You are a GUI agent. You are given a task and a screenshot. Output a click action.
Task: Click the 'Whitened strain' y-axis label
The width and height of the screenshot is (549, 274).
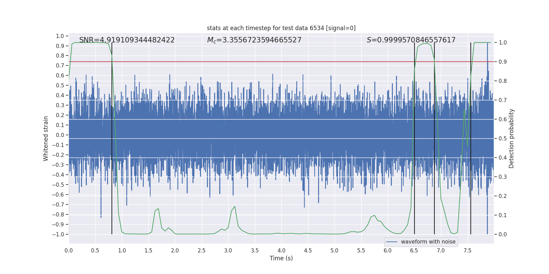point(46,138)
